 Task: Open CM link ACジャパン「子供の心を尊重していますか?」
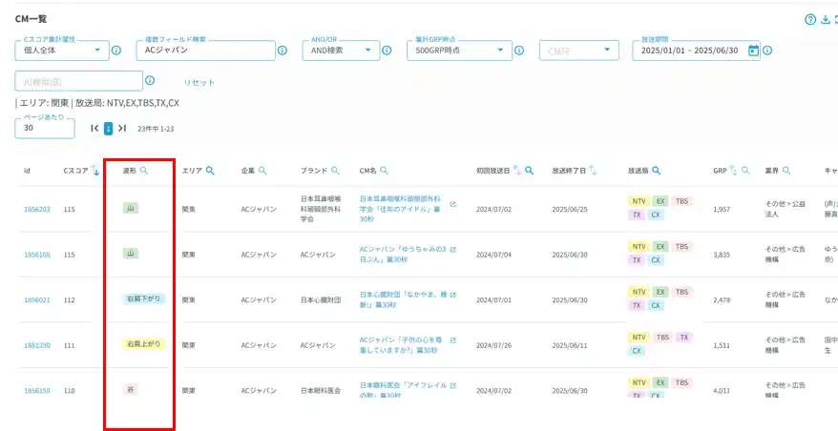point(403,345)
